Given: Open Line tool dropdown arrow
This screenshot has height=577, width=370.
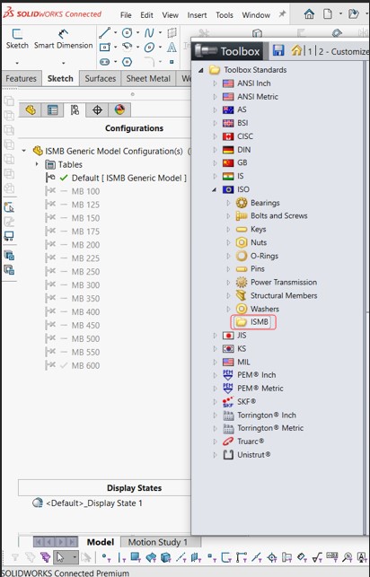Looking at the screenshot, I should click(115, 32).
